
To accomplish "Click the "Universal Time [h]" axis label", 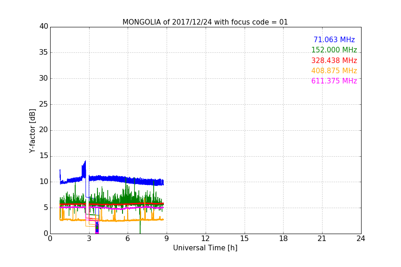I will coord(205,248).
